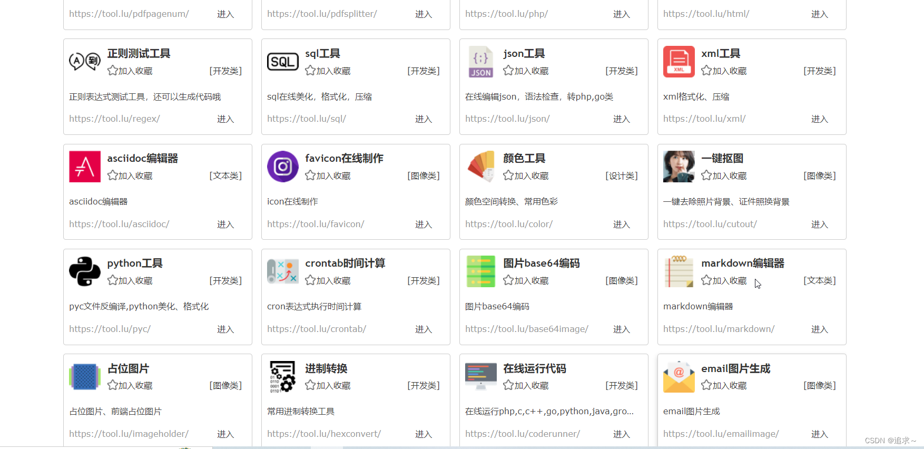924x449 pixels.
Task: Open link https://tool.lu/emailimage/
Action: (721, 434)
